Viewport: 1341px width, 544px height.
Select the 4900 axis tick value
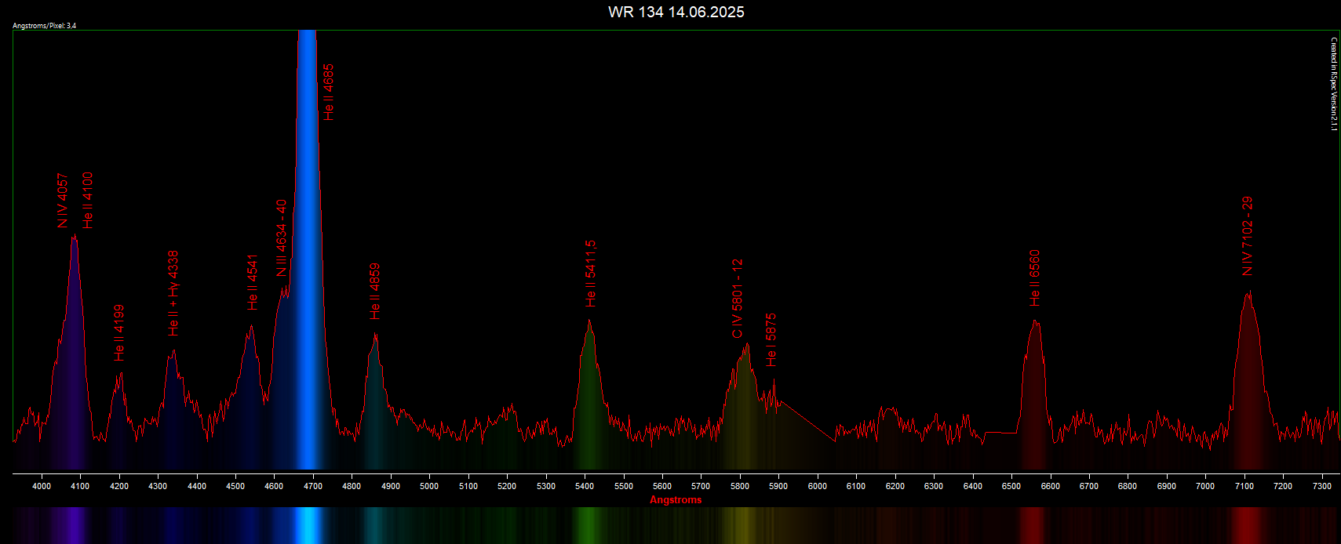[x=391, y=486]
